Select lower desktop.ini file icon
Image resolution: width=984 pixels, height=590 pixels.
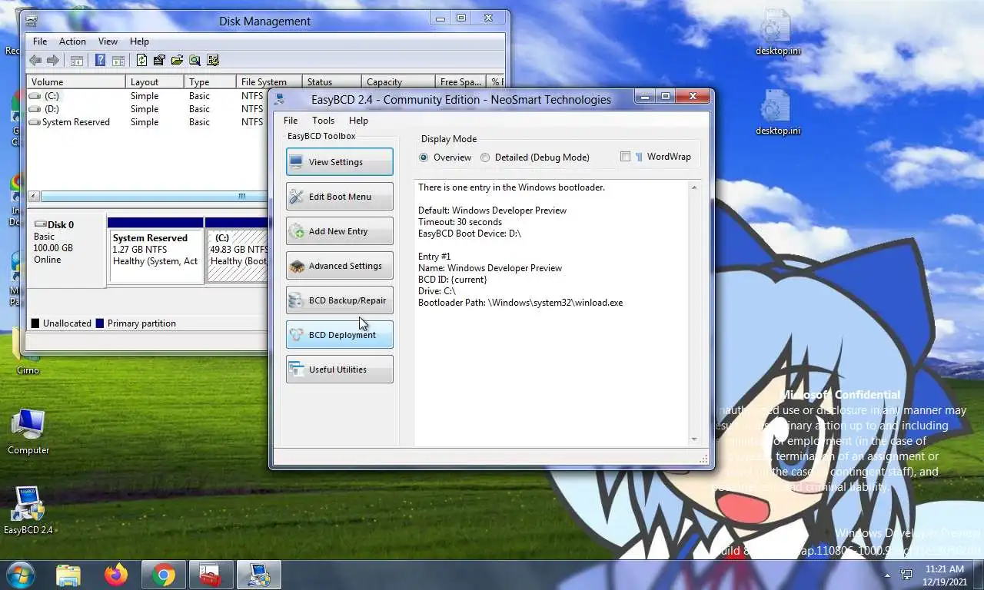point(777,112)
